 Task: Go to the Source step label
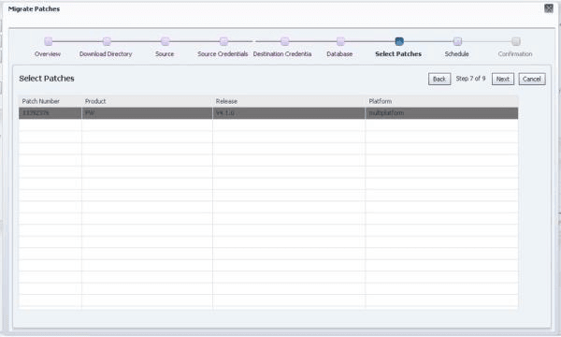pos(165,54)
